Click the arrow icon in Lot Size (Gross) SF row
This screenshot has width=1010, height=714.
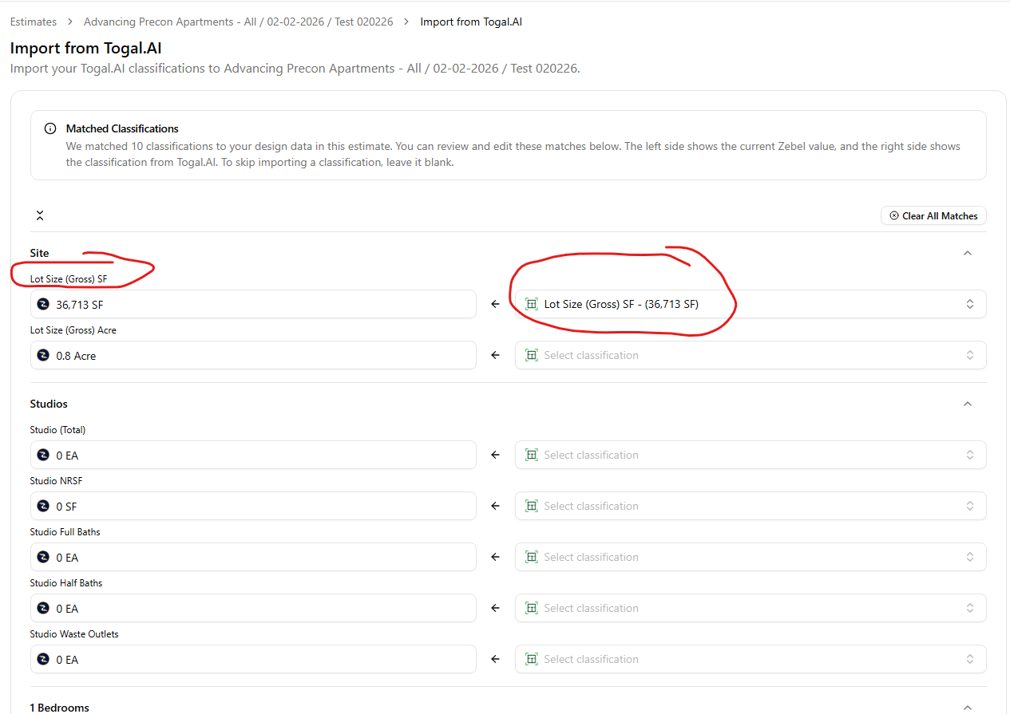(x=495, y=304)
